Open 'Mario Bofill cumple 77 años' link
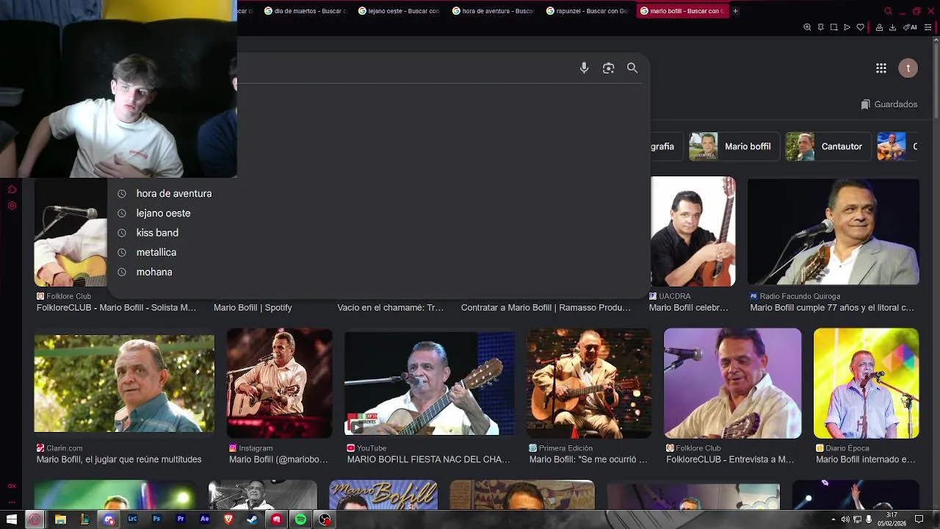This screenshot has height=529, width=940. tap(832, 308)
